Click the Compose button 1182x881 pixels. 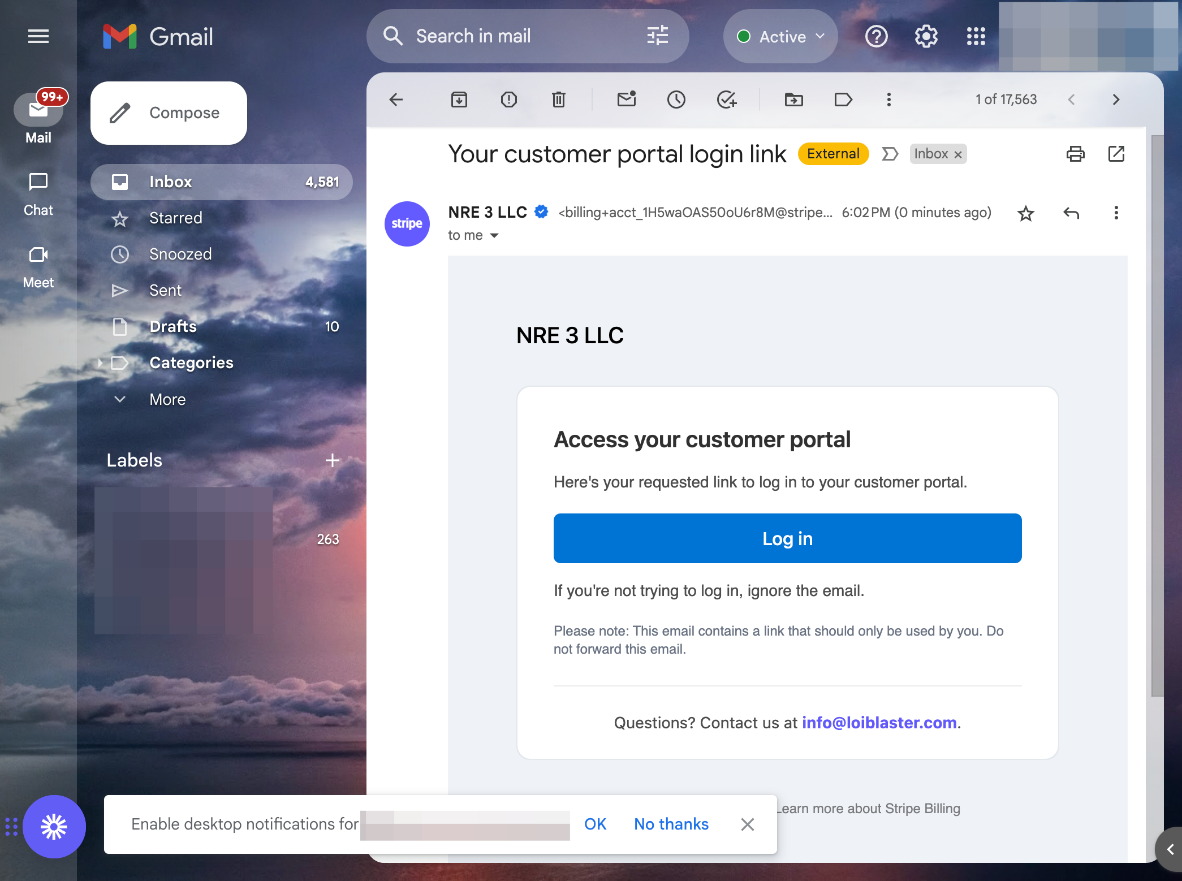[169, 113]
